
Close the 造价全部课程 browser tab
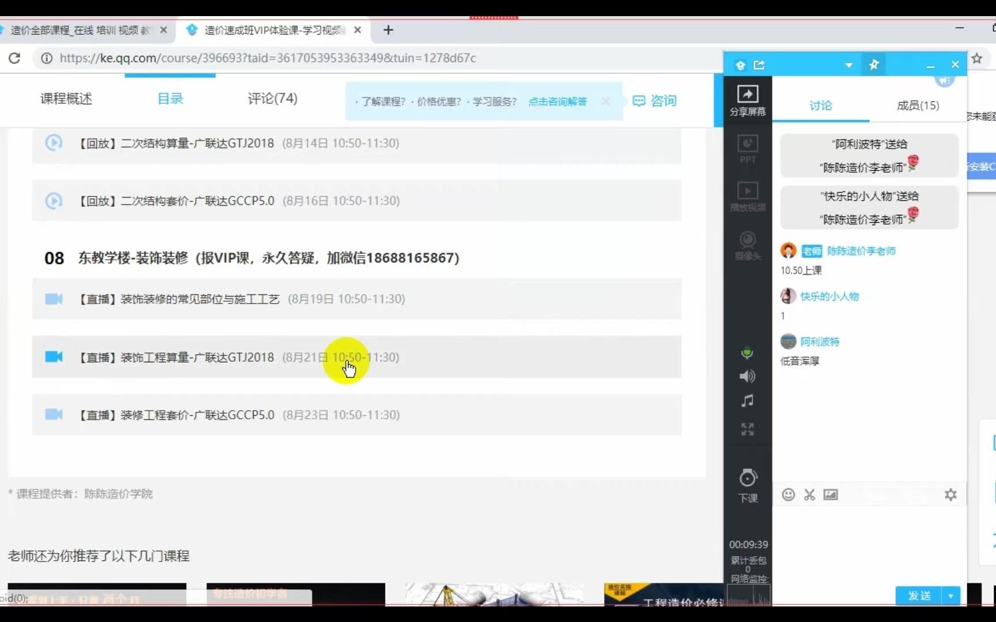(x=164, y=30)
